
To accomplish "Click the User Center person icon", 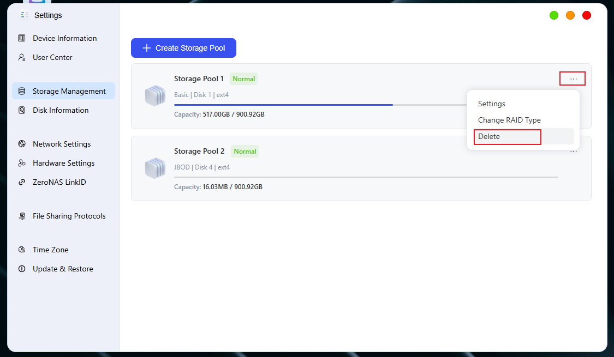I will click(x=22, y=57).
